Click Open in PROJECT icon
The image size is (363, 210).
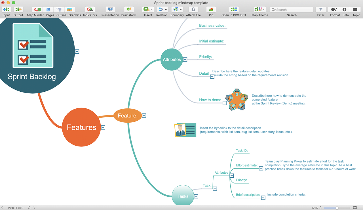click(x=234, y=10)
